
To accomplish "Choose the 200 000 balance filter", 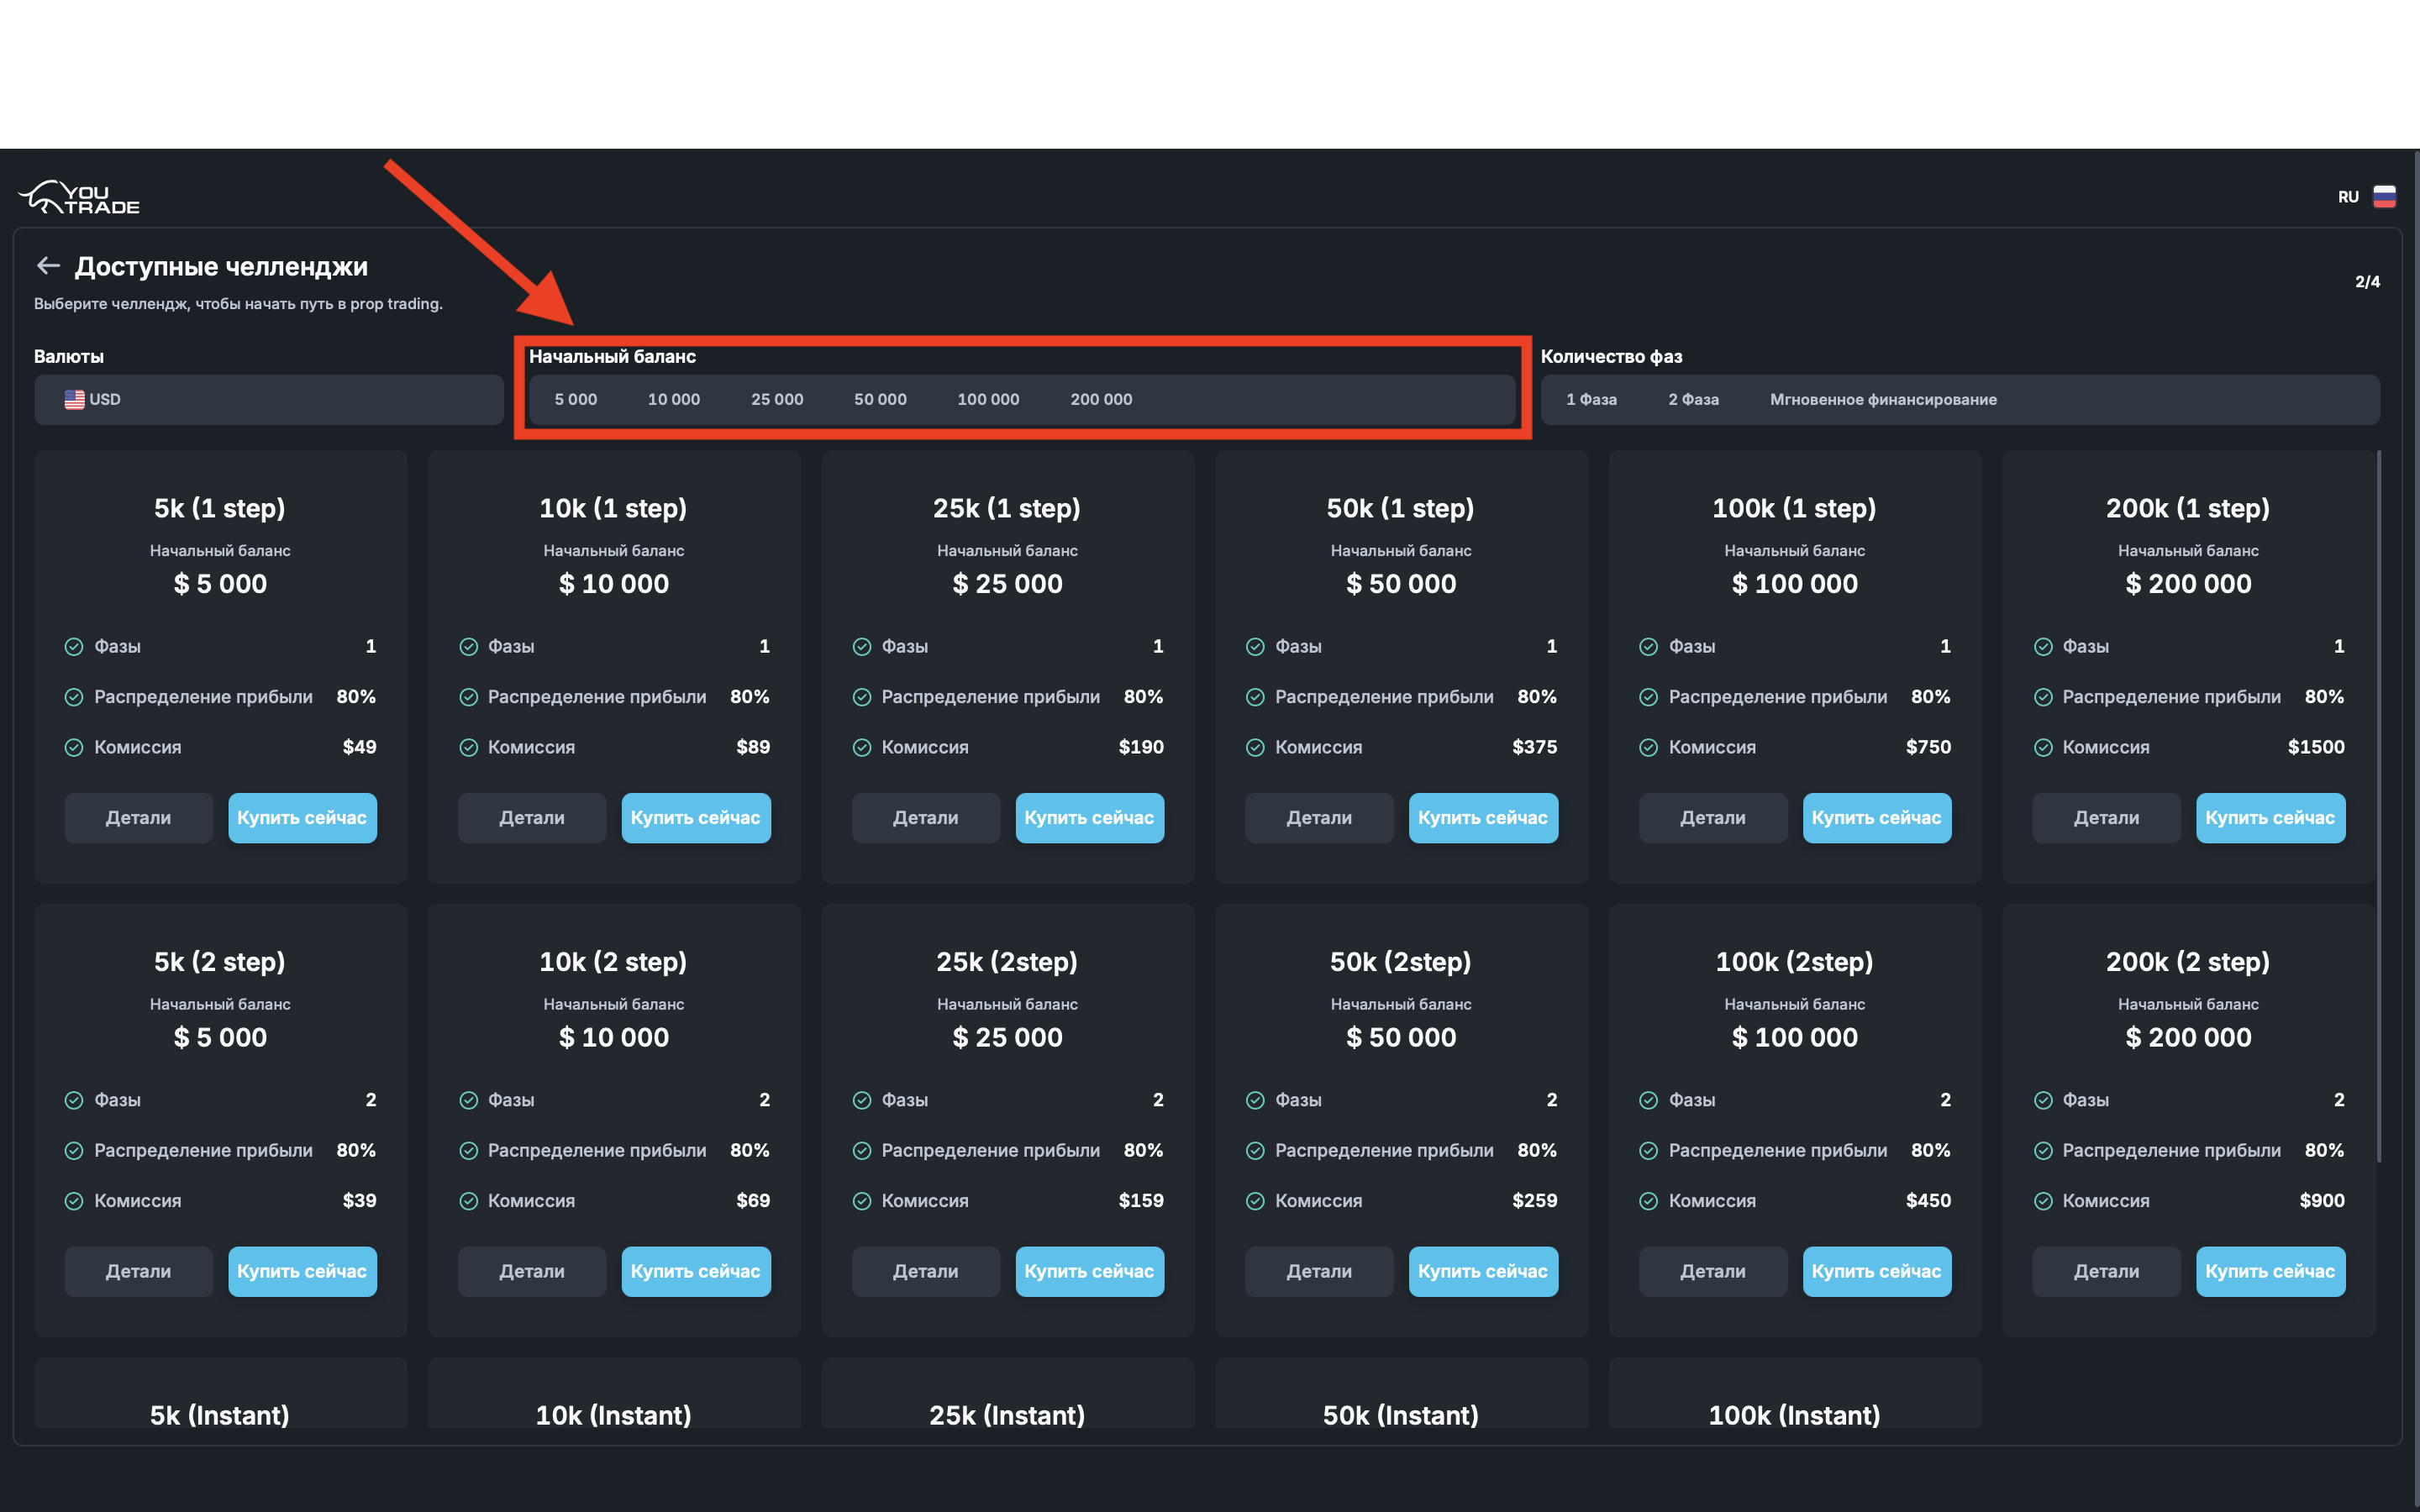I will 1101,400.
